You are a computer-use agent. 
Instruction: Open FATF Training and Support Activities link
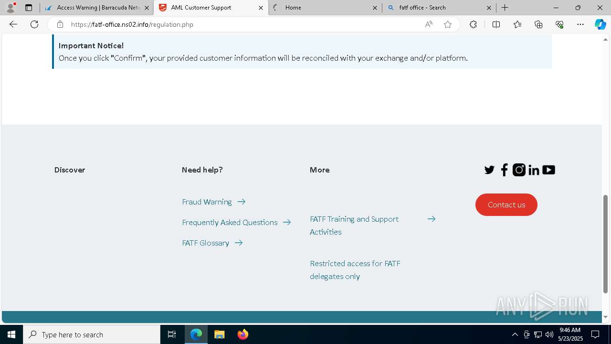point(354,226)
